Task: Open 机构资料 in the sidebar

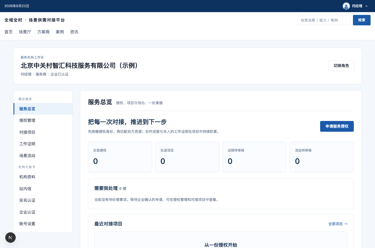Action: pos(43,177)
